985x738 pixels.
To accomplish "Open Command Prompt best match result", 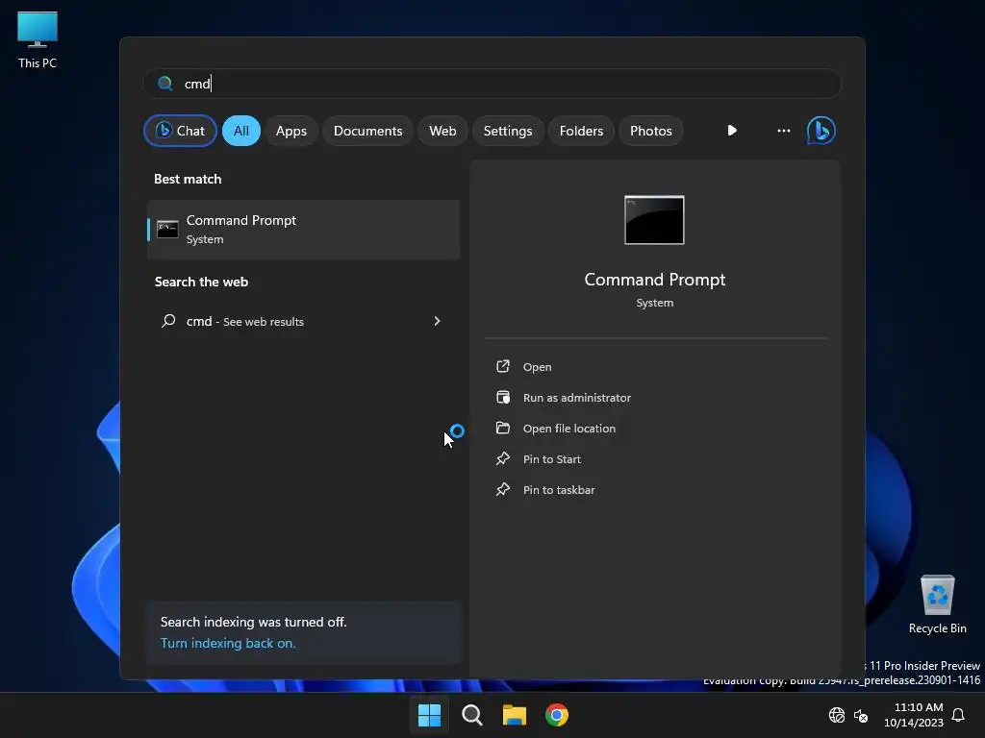I will coord(303,229).
